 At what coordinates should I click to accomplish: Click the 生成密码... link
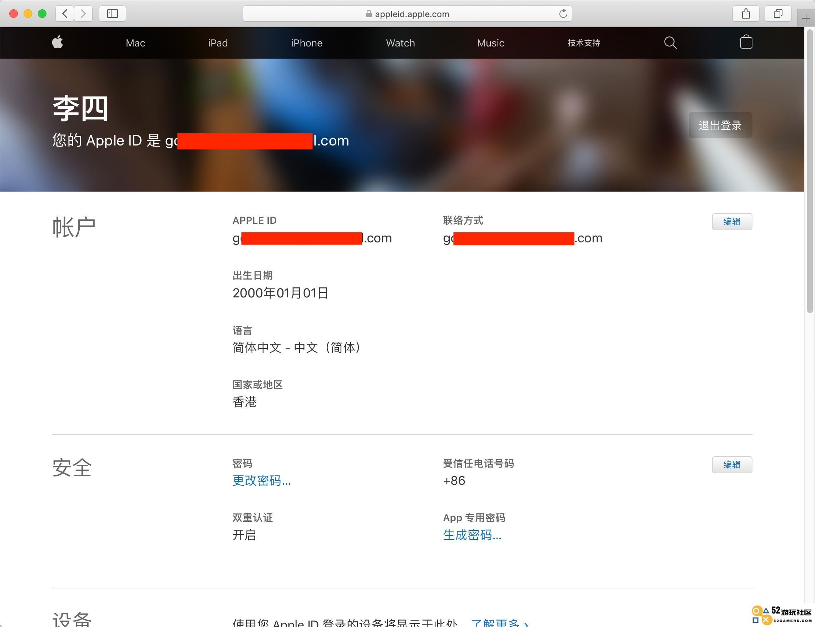pyautogui.click(x=472, y=535)
